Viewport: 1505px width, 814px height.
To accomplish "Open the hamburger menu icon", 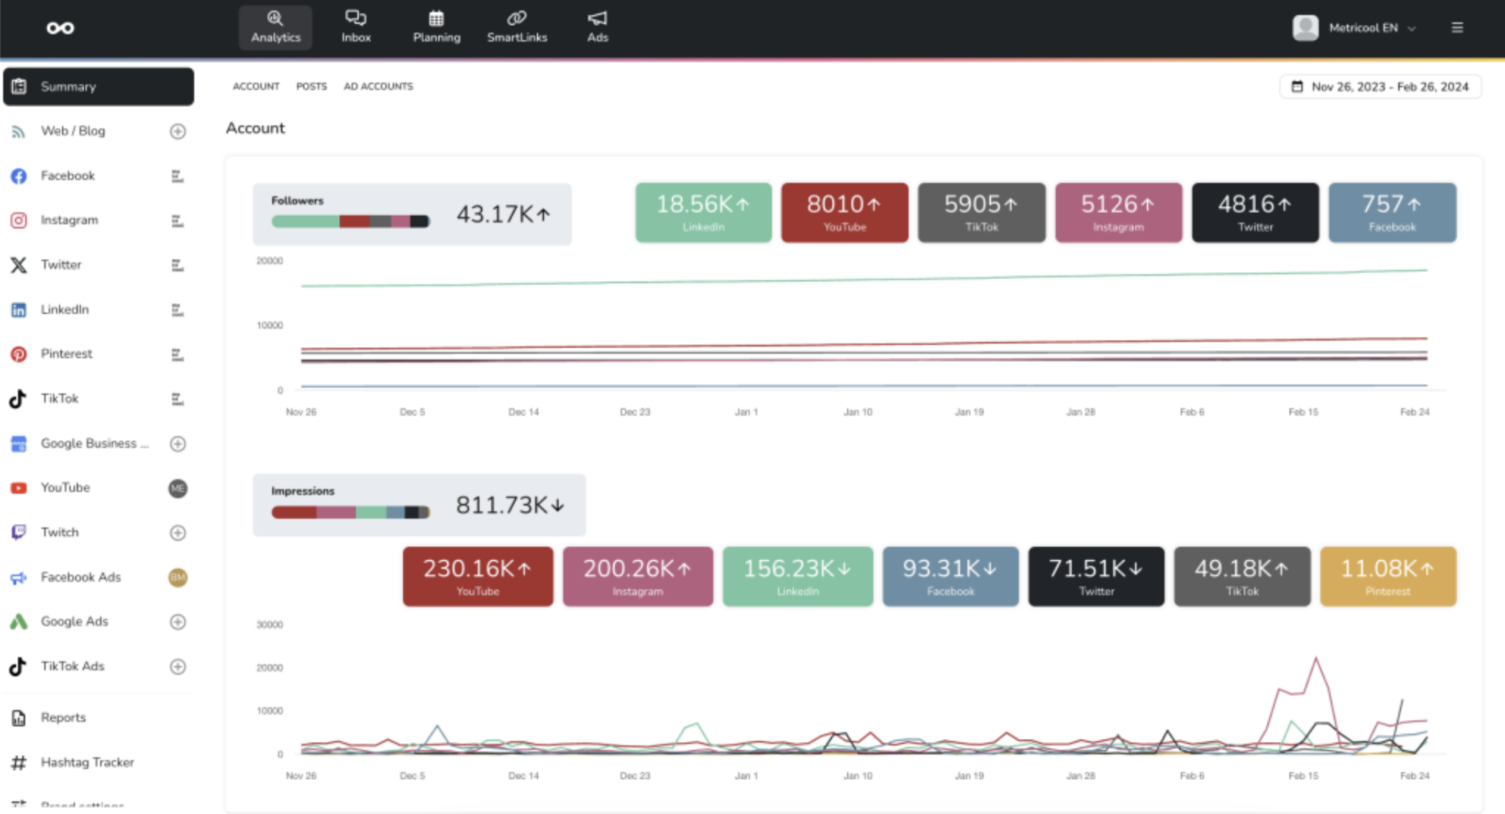I will [x=1457, y=28].
